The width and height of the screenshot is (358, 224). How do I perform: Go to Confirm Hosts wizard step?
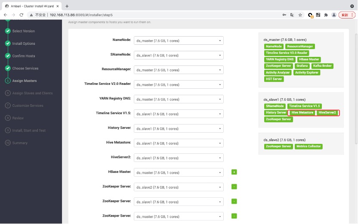pyautogui.click(x=24, y=56)
